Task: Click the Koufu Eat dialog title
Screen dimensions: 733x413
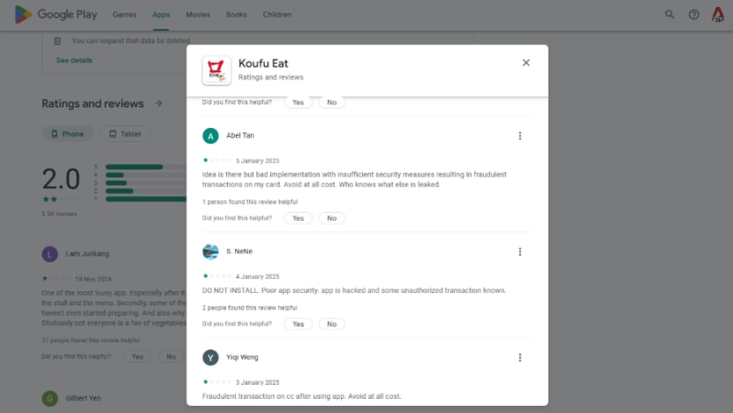Action: click(263, 64)
